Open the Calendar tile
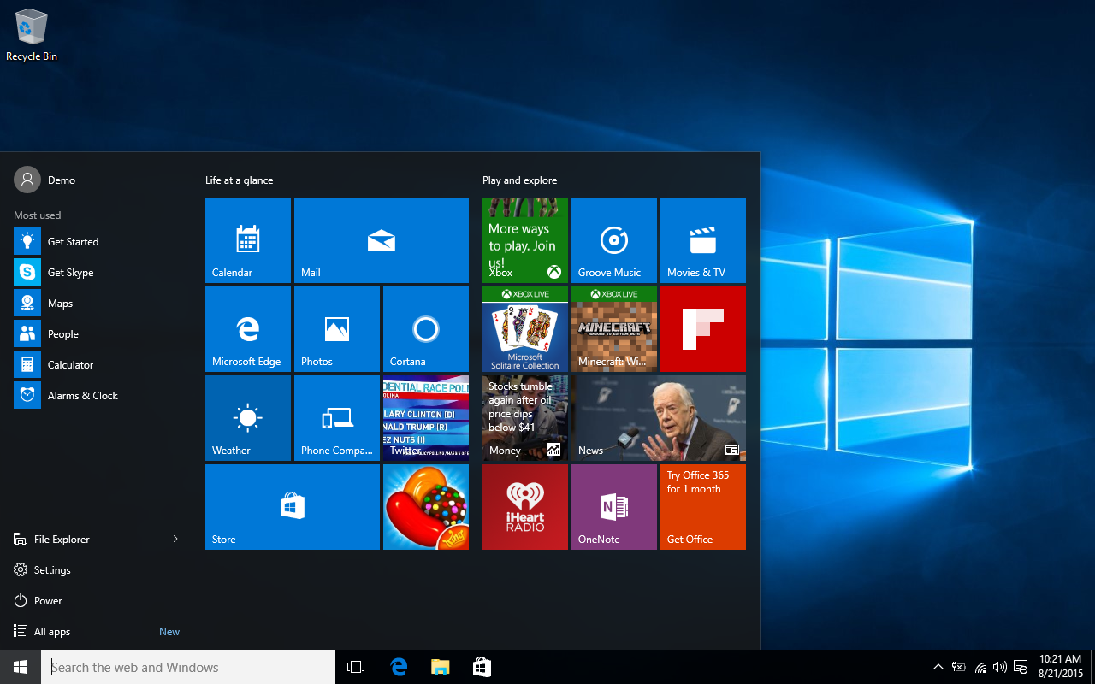The height and width of the screenshot is (684, 1095). coord(248,240)
